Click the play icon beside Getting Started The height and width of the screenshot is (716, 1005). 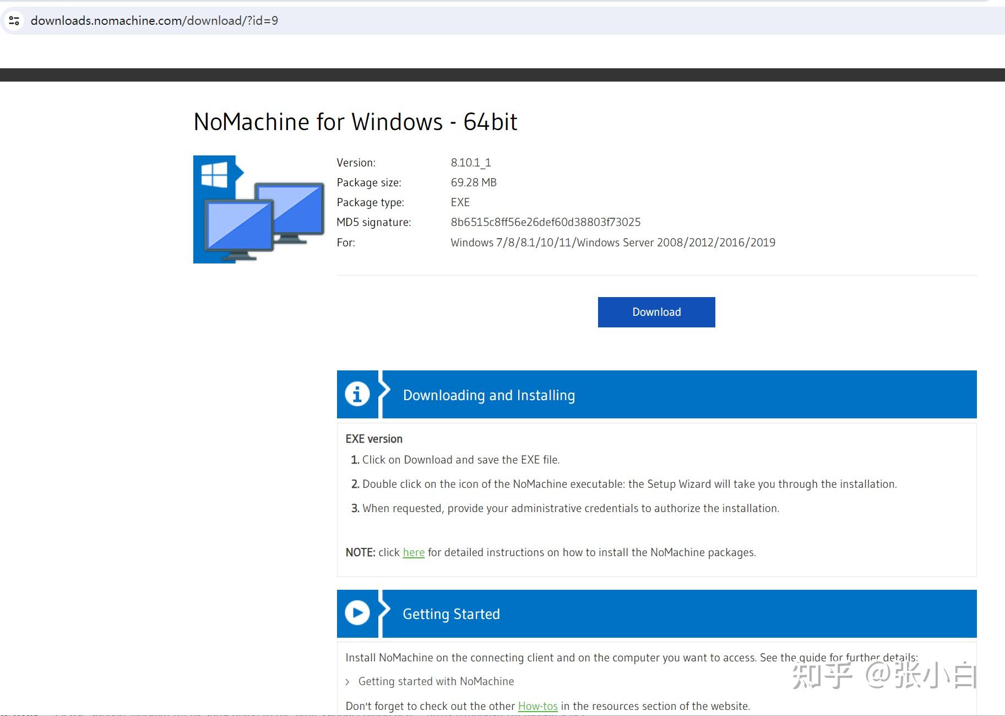(357, 613)
